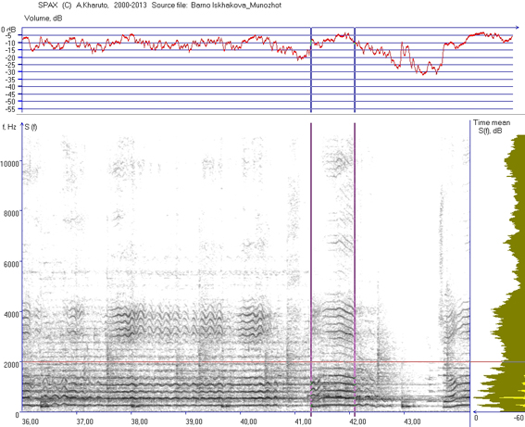Click the source file name in header
The height and width of the screenshot is (427, 525).
pyautogui.click(x=236, y=6)
